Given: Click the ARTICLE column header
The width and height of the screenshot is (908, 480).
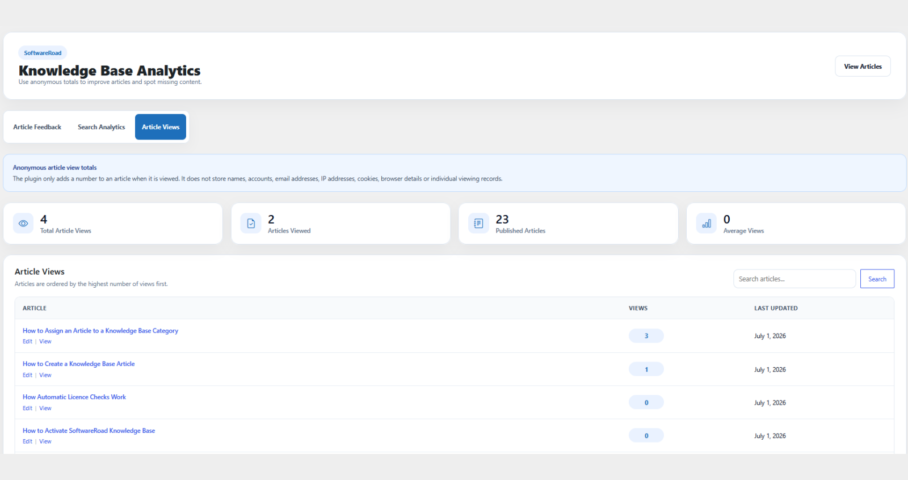Looking at the screenshot, I should tap(35, 308).
